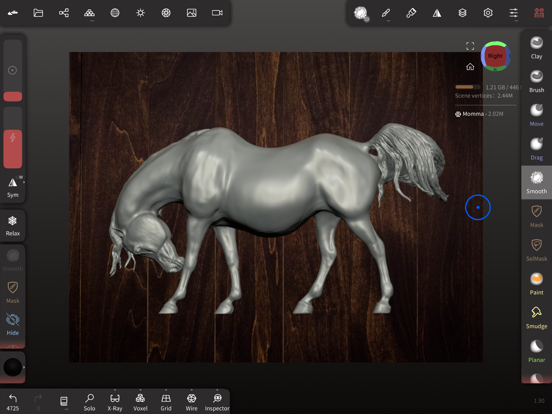Open the Layers menu icon
This screenshot has height=414, width=552.
click(462, 13)
